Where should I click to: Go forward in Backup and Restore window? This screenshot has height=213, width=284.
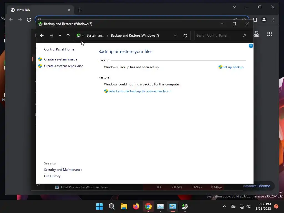click(x=52, y=35)
